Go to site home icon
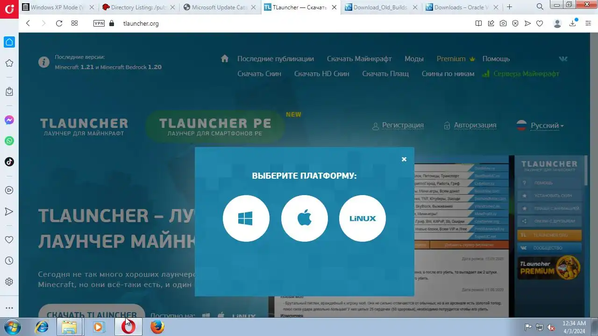This screenshot has height=336, width=598. tap(225, 58)
